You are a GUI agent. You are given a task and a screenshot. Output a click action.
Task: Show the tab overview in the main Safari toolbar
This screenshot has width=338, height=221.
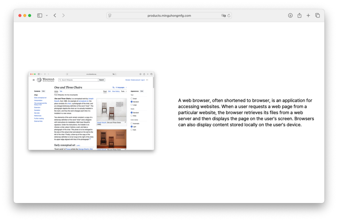[x=317, y=16]
